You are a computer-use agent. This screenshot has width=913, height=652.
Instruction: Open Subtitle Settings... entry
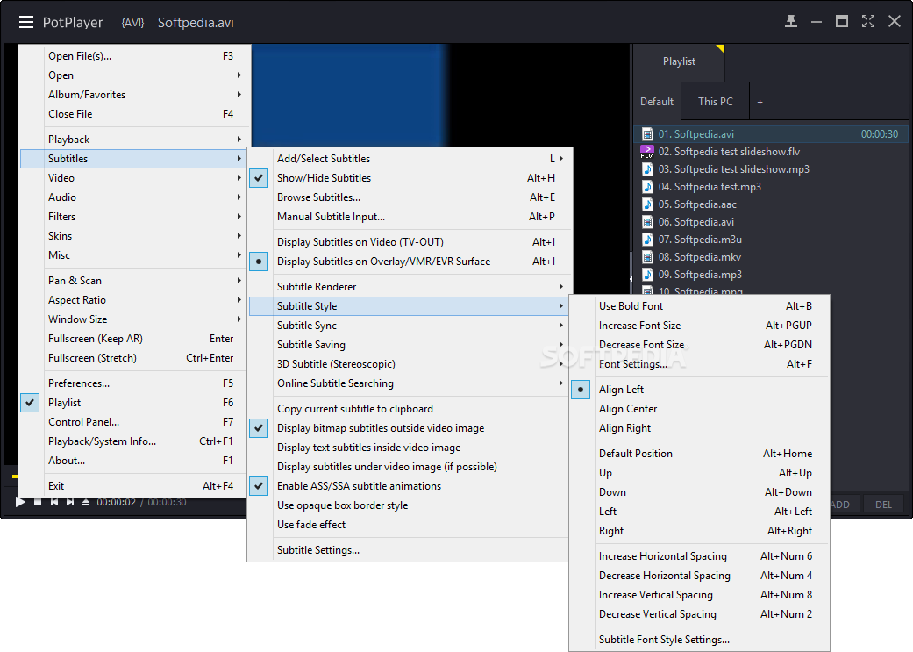click(409, 550)
